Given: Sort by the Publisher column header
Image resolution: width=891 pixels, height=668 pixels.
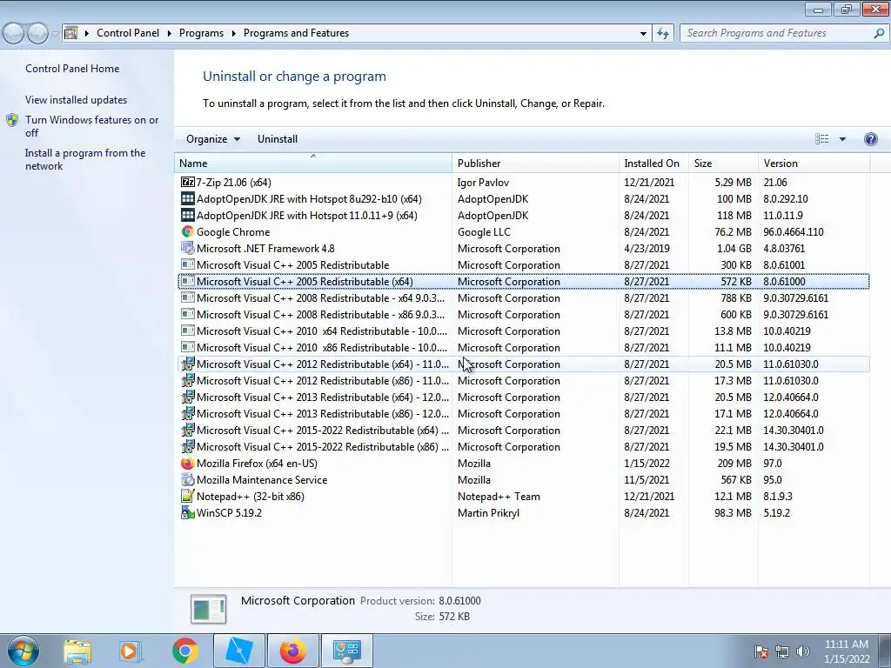Looking at the screenshot, I should 535,163.
